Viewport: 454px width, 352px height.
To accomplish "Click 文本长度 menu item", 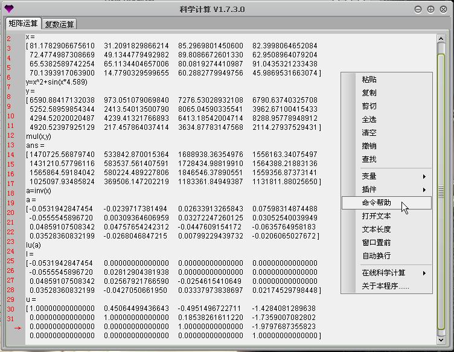I will coord(376,229).
